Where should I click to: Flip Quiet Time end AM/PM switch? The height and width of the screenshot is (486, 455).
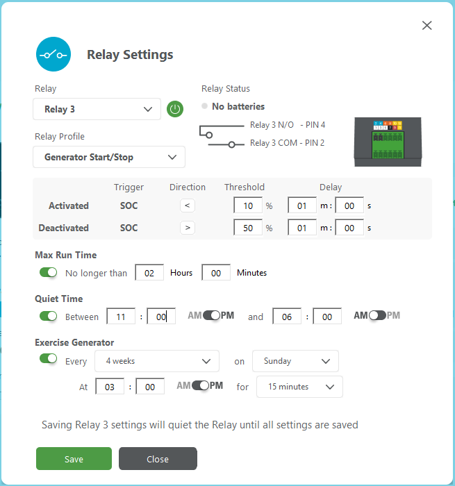pos(377,316)
